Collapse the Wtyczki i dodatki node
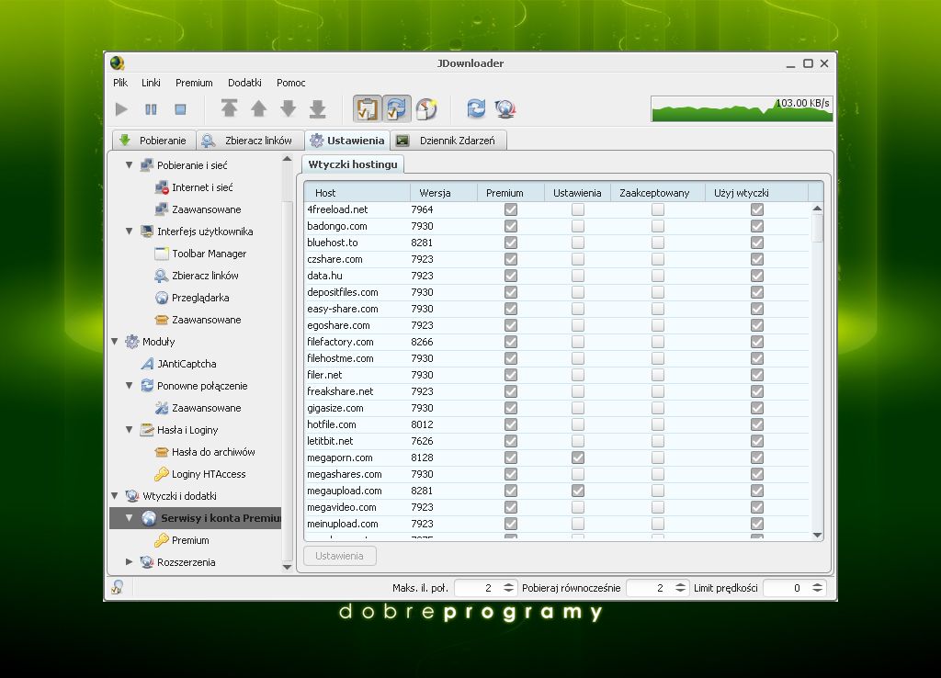 (x=115, y=495)
